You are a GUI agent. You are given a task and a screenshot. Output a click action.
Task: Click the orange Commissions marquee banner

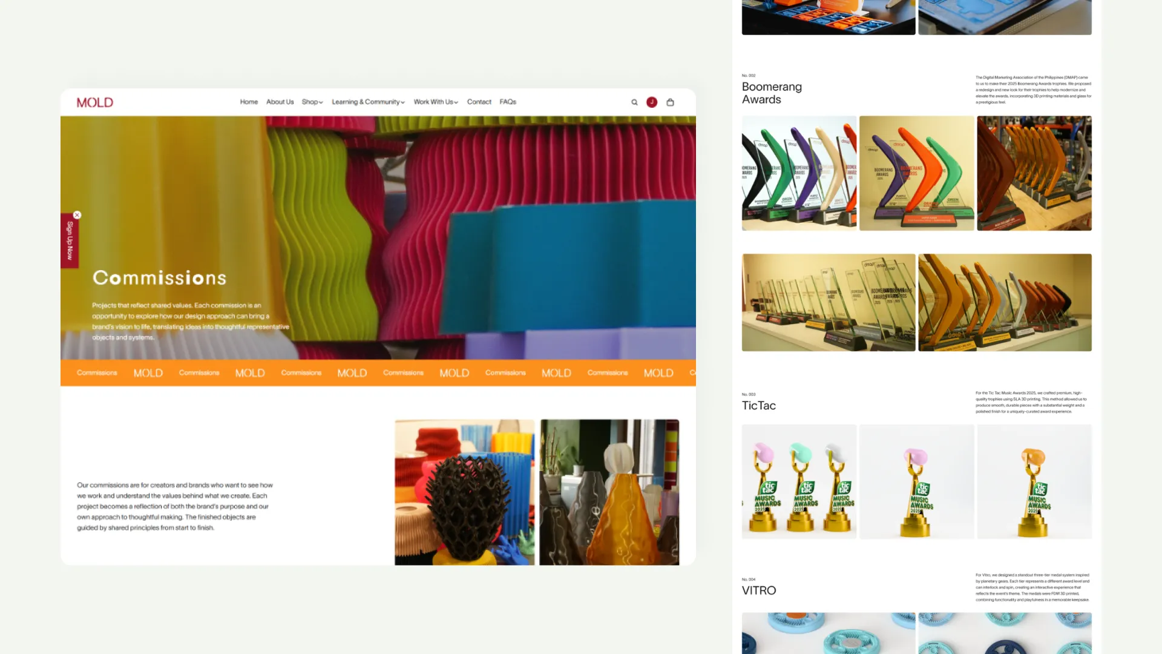[378, 373]
